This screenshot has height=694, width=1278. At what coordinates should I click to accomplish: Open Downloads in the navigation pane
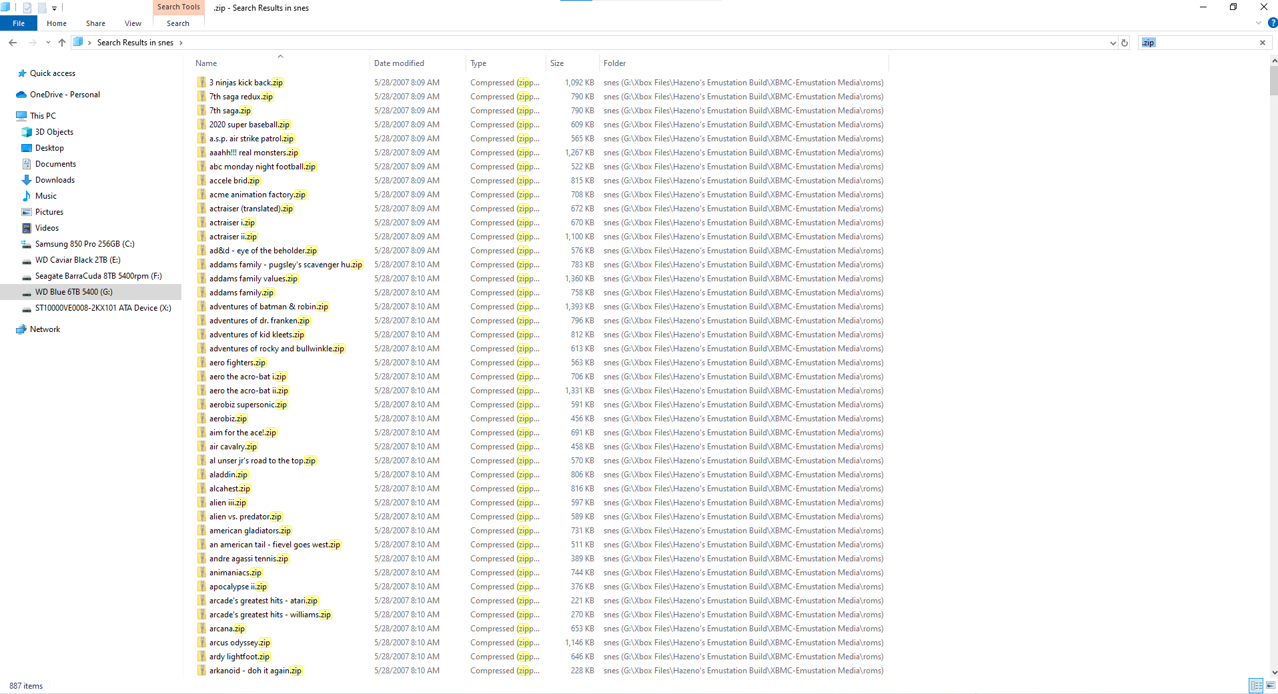55,180
